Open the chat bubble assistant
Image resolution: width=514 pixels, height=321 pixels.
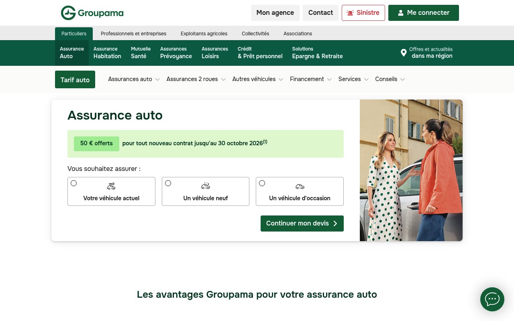tap(492, 299)
